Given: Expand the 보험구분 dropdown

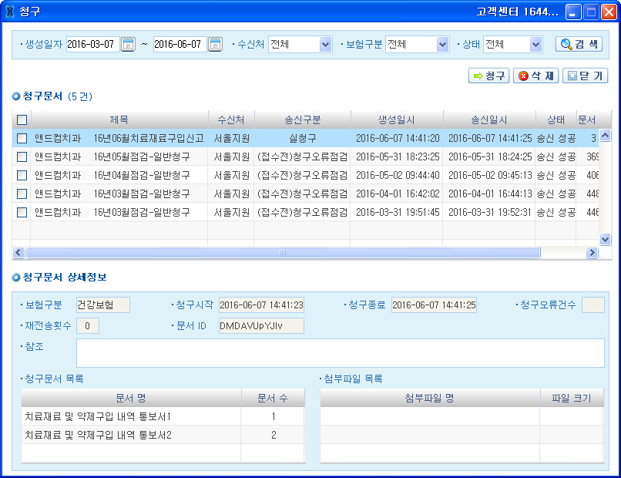Looking at the screenshot, I should (442, 45).
